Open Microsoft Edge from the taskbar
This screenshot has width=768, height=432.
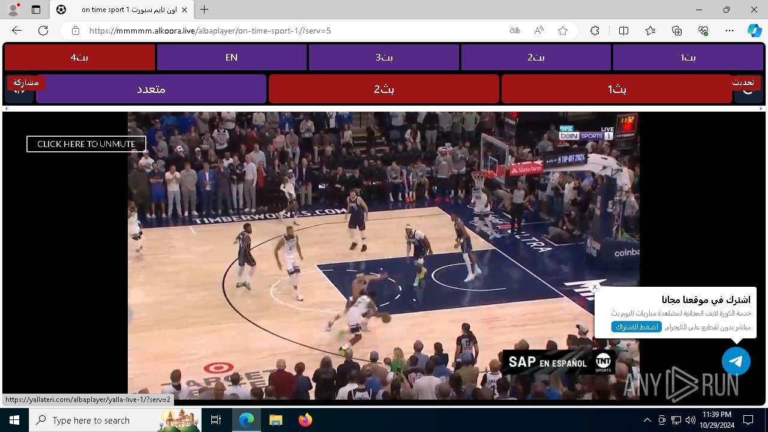tap(247, 420)
